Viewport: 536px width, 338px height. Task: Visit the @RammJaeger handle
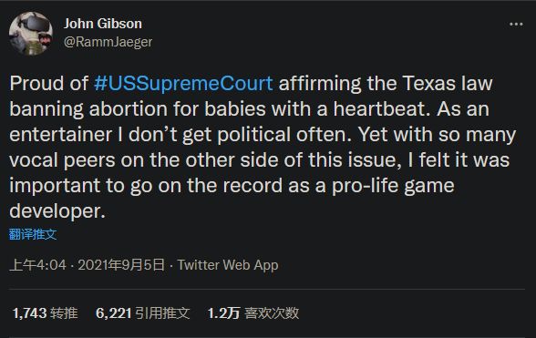coord(108,42)
